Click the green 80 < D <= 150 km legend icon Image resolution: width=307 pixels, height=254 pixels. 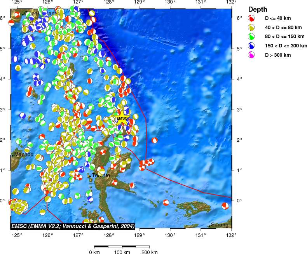(251, 37)
